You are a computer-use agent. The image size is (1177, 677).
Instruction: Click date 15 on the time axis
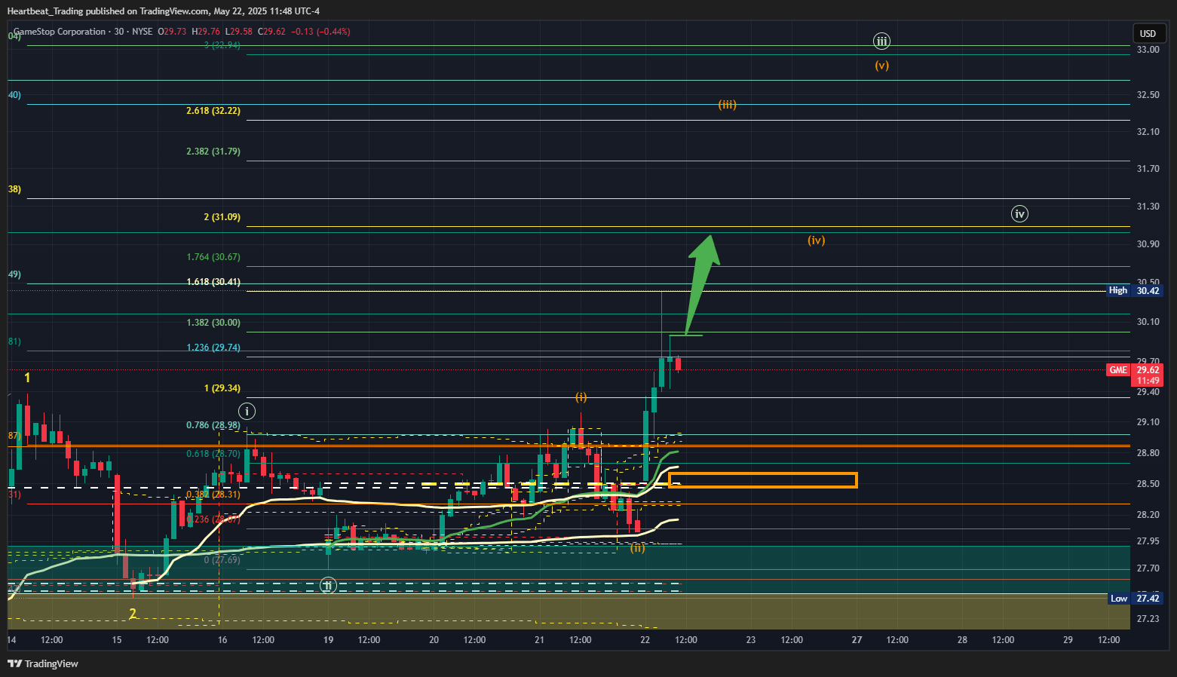click(x=117, y=640)
